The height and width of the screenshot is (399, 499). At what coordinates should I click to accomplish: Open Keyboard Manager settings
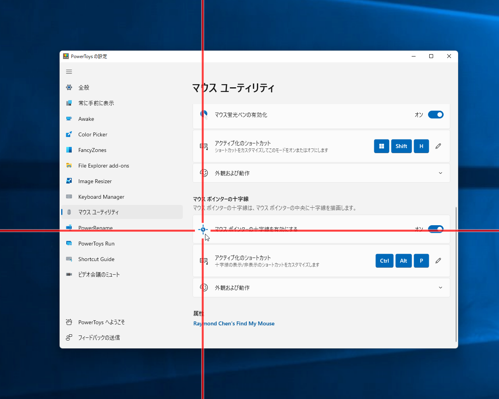(101, 196)
